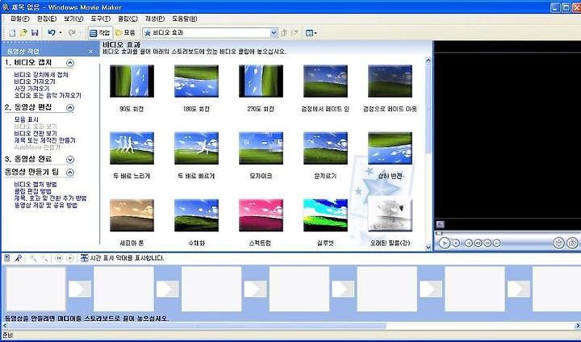
Task: Click the 비디오 전환 보기 link
Action: pos(36,133)
